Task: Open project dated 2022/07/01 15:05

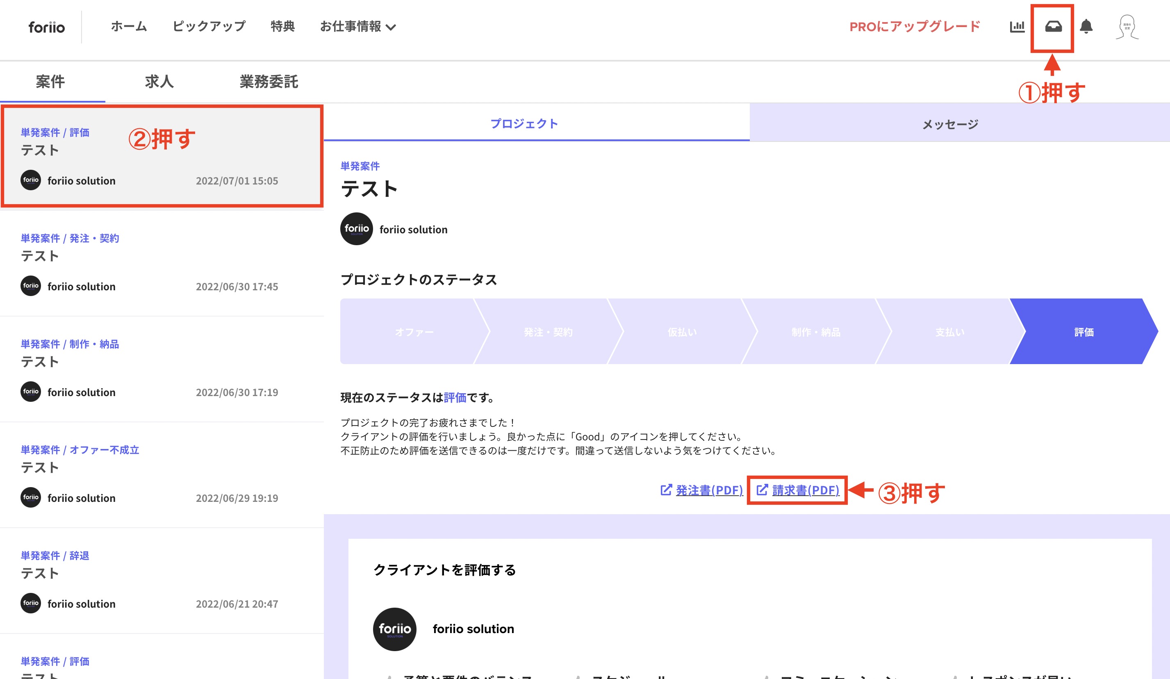Action: [162, 157]
